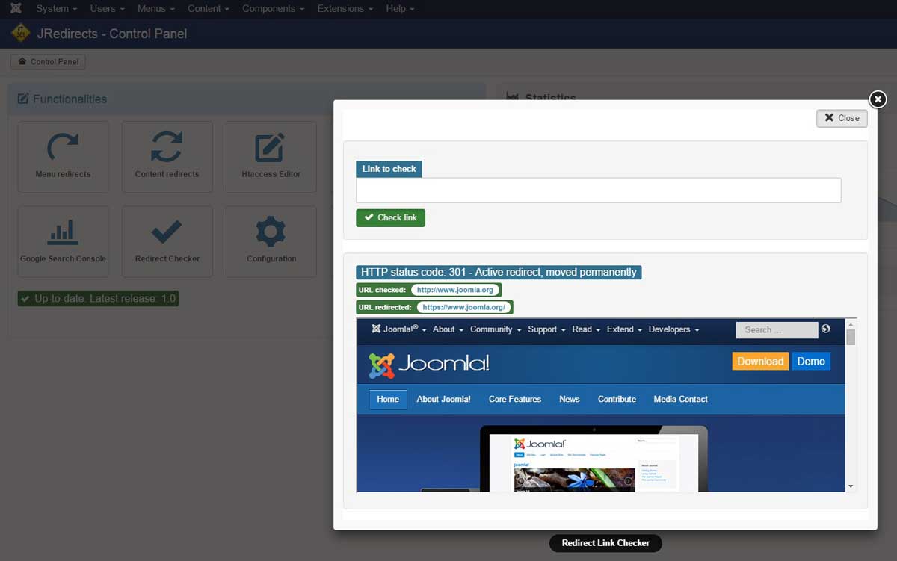Viewport: 897px width, 561px height.
Task: Click the Search box in the preview site
Action: tap(777, 329)
